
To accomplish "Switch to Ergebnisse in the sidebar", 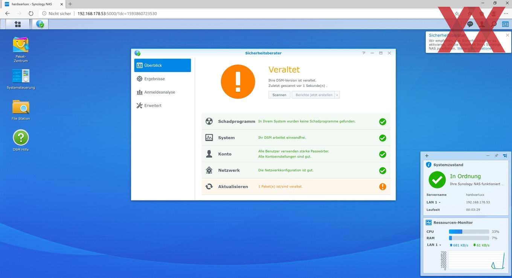I will [x=162, y=79].
